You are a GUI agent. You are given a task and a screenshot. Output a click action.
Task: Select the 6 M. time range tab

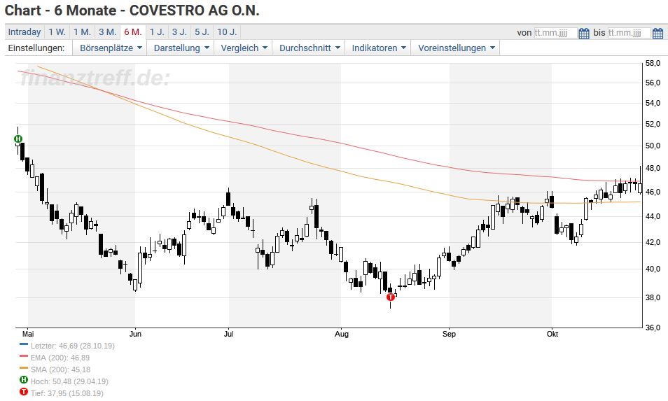point(133,32)
